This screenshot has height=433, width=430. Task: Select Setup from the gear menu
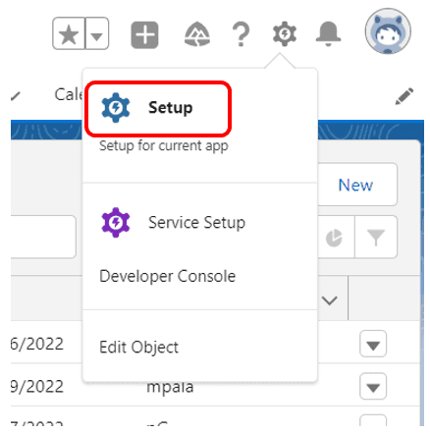point(158,108)
